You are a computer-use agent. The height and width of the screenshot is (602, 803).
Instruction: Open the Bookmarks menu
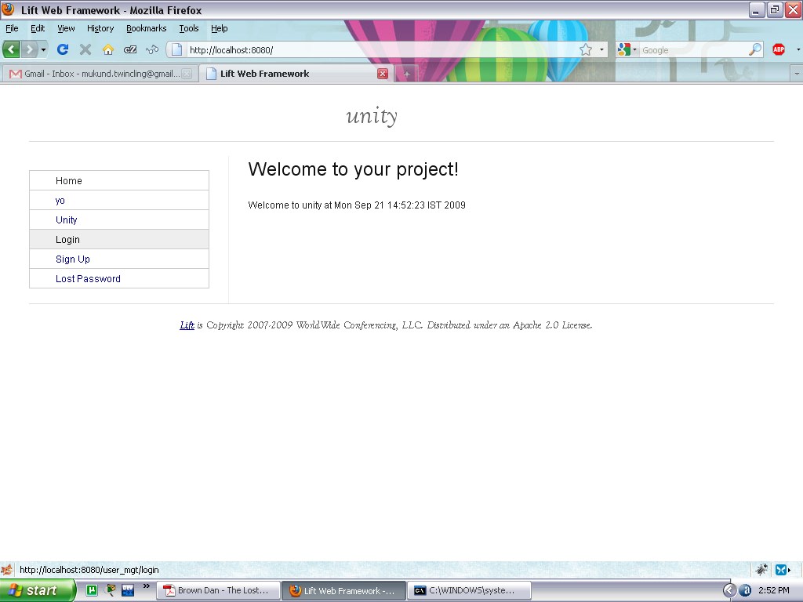tap(146, 28)
